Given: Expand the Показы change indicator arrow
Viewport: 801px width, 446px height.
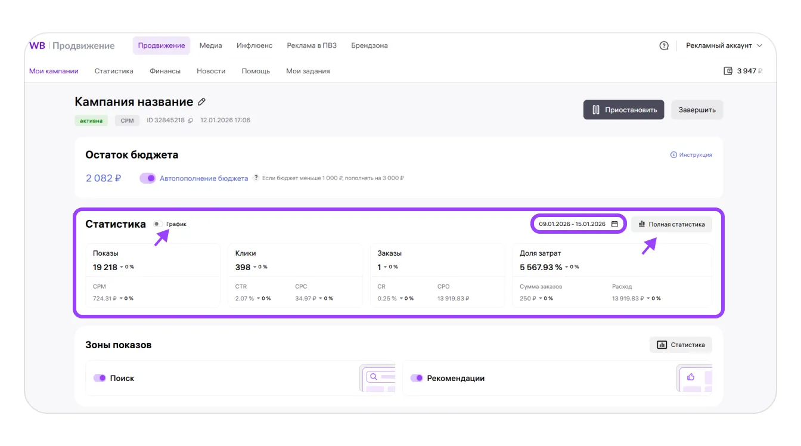Looking at the screenshot, I should point(122,267).
